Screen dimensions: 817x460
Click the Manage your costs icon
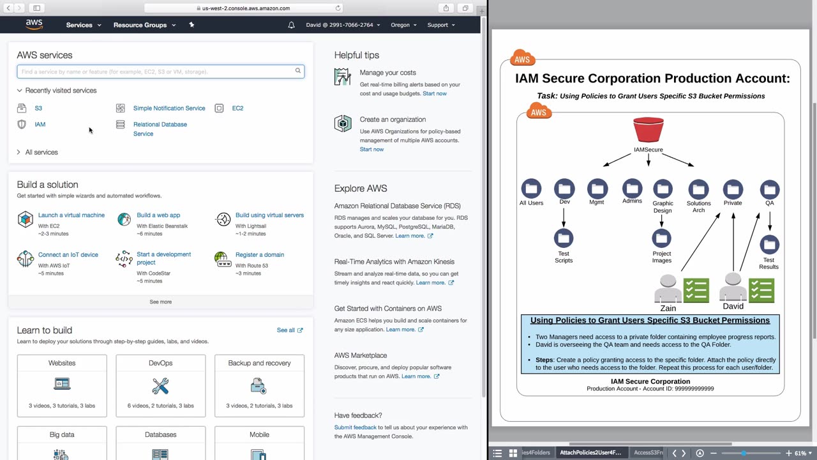(343, 77)
